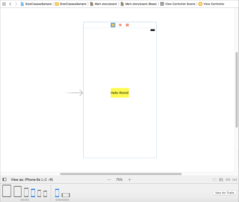This screenshot has height=202, width=239.
Task: Select the Exit icon in scene dock
Action: pos(127,25)
